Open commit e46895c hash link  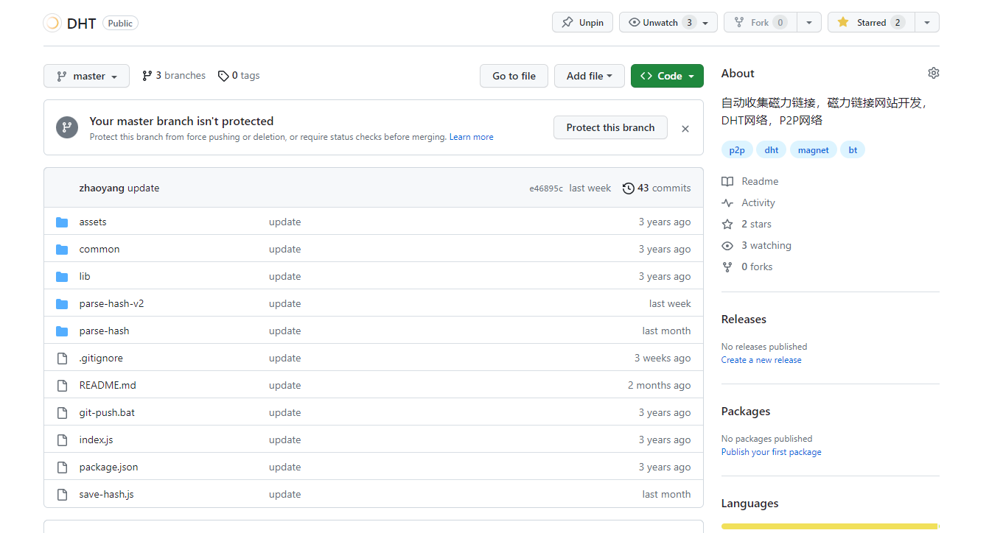pyautogui.click(x=546, y=188)
